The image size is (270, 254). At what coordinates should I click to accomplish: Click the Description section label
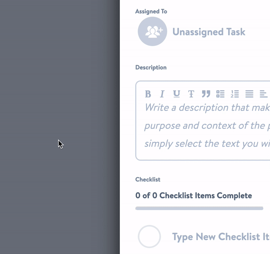pos(151,67)
